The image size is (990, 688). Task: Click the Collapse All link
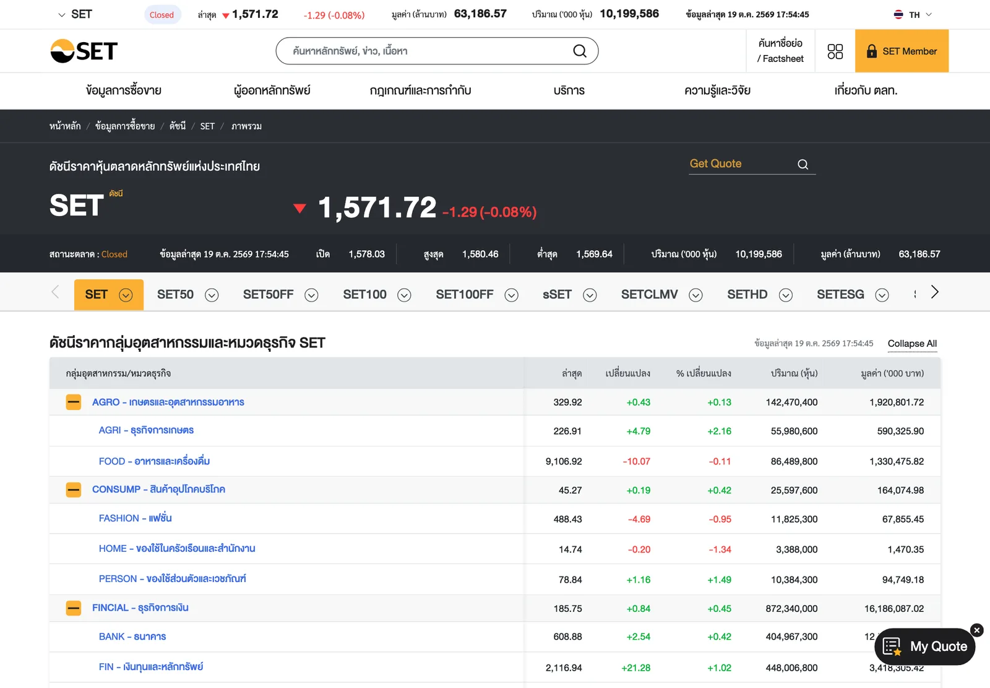pyautogui.click(x=912, y=344)
